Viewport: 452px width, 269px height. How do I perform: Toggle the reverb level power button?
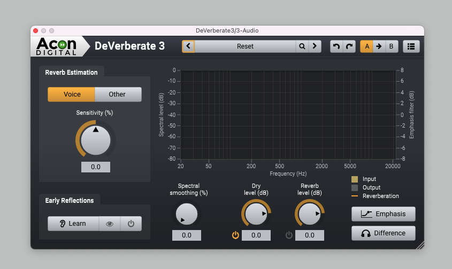(x=289, y=235)
